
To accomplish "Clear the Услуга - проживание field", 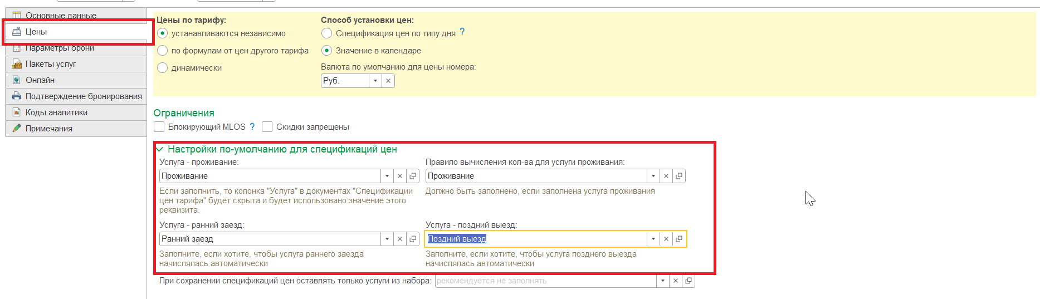I will pos(400,176).
